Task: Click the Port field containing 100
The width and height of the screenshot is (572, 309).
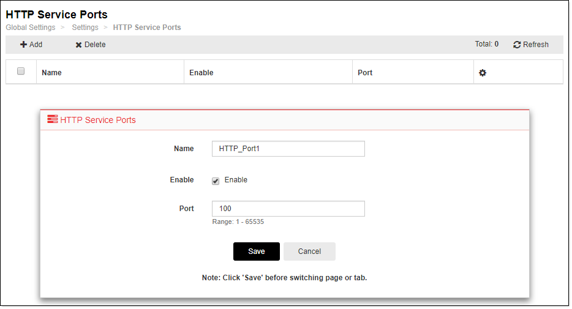Action: pos(288,209)
